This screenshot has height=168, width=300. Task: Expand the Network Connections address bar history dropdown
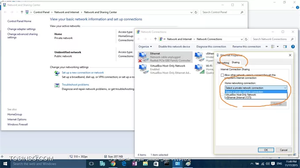tap(242, 39)
